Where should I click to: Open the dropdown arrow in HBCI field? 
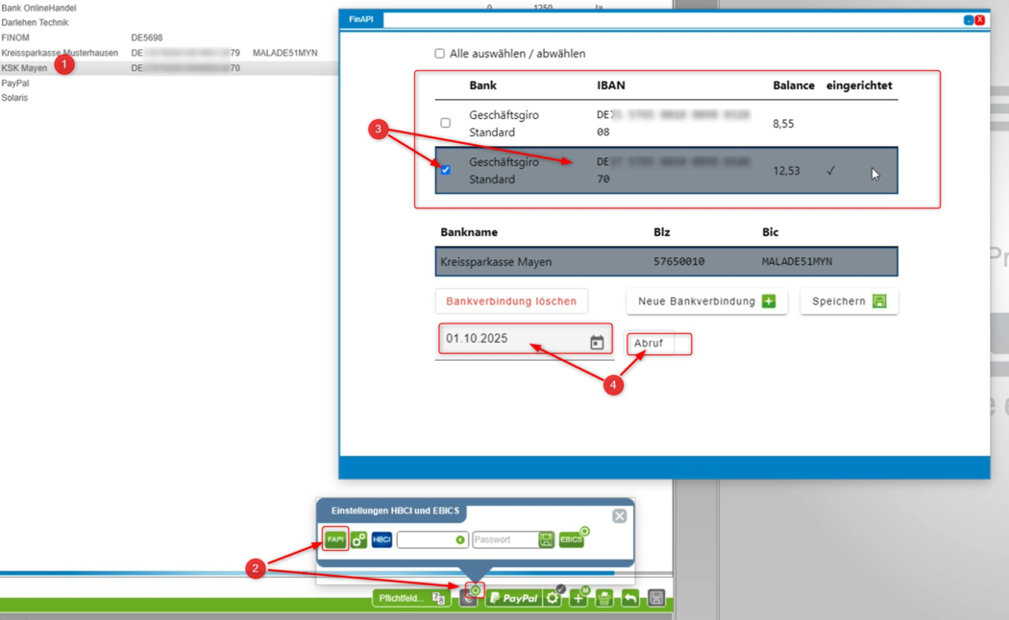[460, 540]
